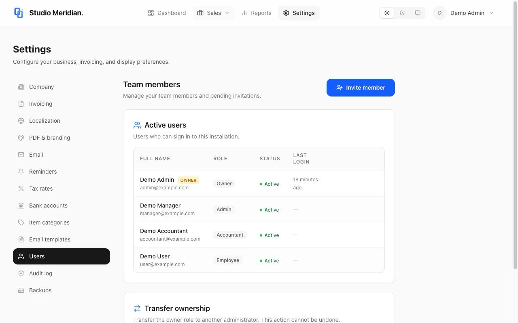Switch to system theme monitor icon
The width and height of the screenshot is (518, 323).
pos(418,13)
